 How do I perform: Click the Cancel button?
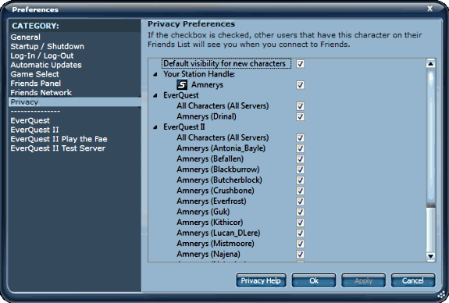412,280
